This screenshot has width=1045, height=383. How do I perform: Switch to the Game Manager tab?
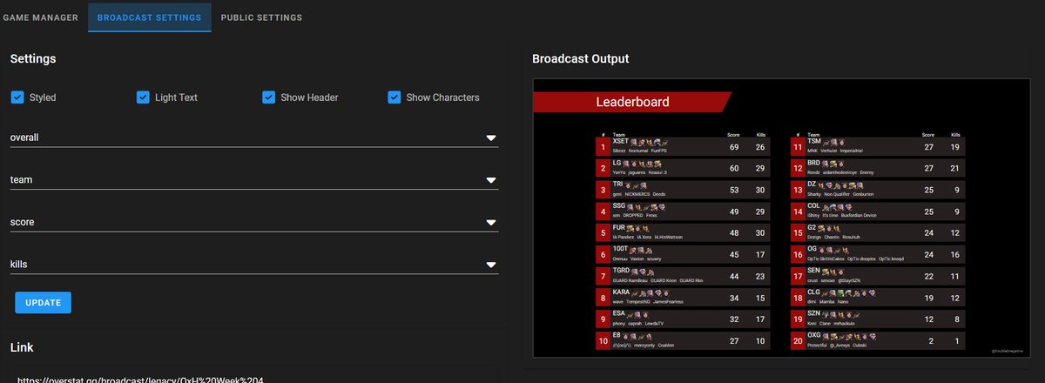click(40, 17)
